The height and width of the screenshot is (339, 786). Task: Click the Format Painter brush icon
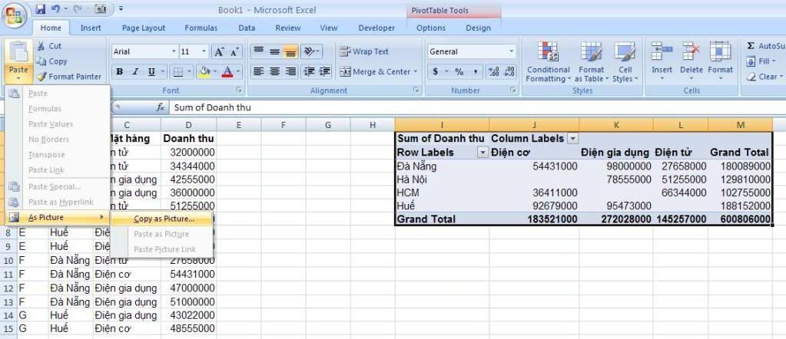[41, 77]
